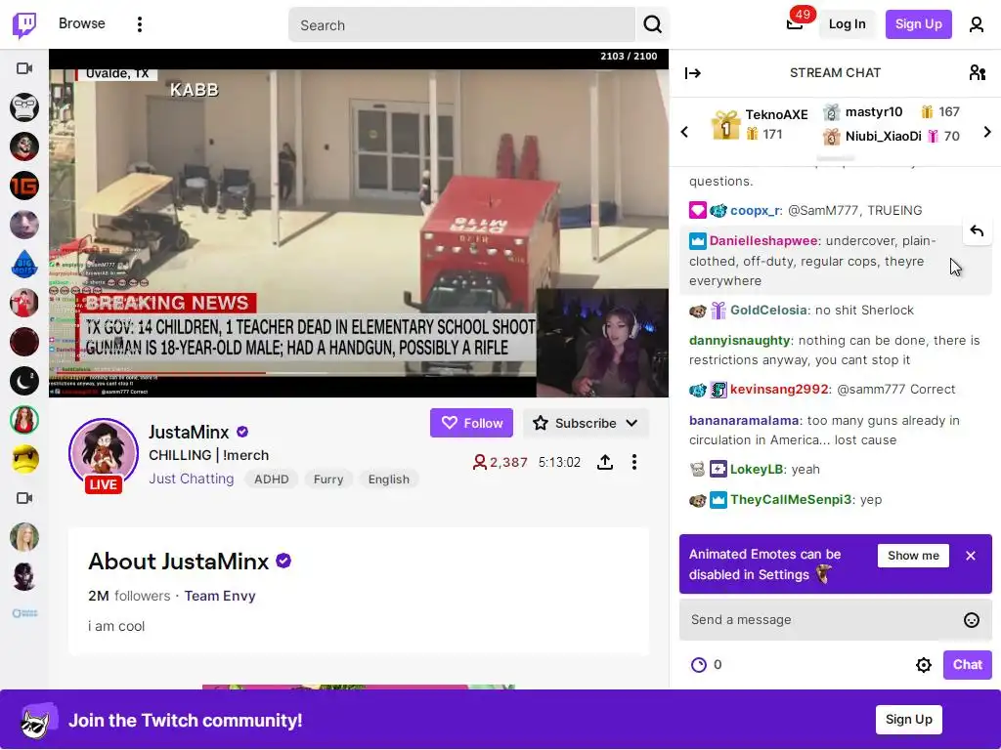Open kevinsang2992's chat username
The image size is (1001, 750).
(x=779, y=389)
